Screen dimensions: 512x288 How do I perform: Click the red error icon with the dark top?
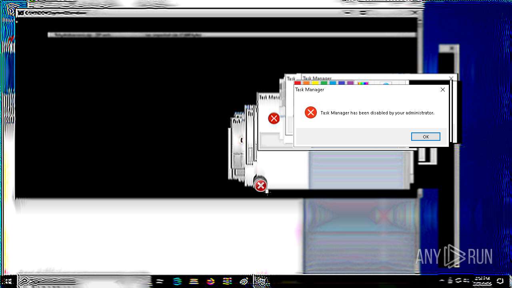pyautogui.click(x=260, y=185)
